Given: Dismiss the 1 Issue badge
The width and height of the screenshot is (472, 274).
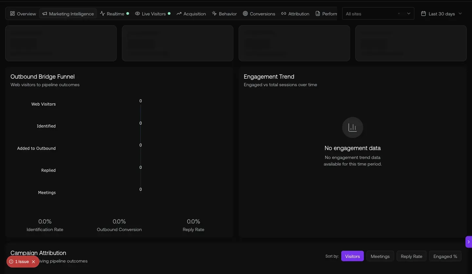Looking at the screenshot, I should 33,262.
